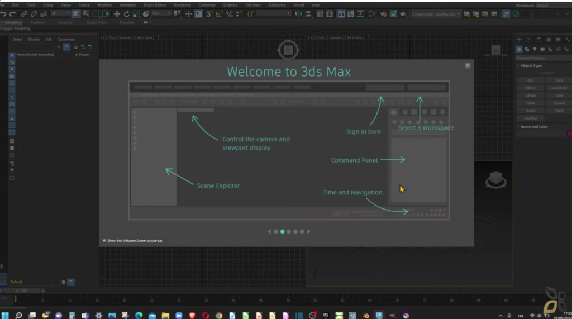Toggle the Scene Explorer toolbar icon

pyautogui.click(x=320, y=14)
